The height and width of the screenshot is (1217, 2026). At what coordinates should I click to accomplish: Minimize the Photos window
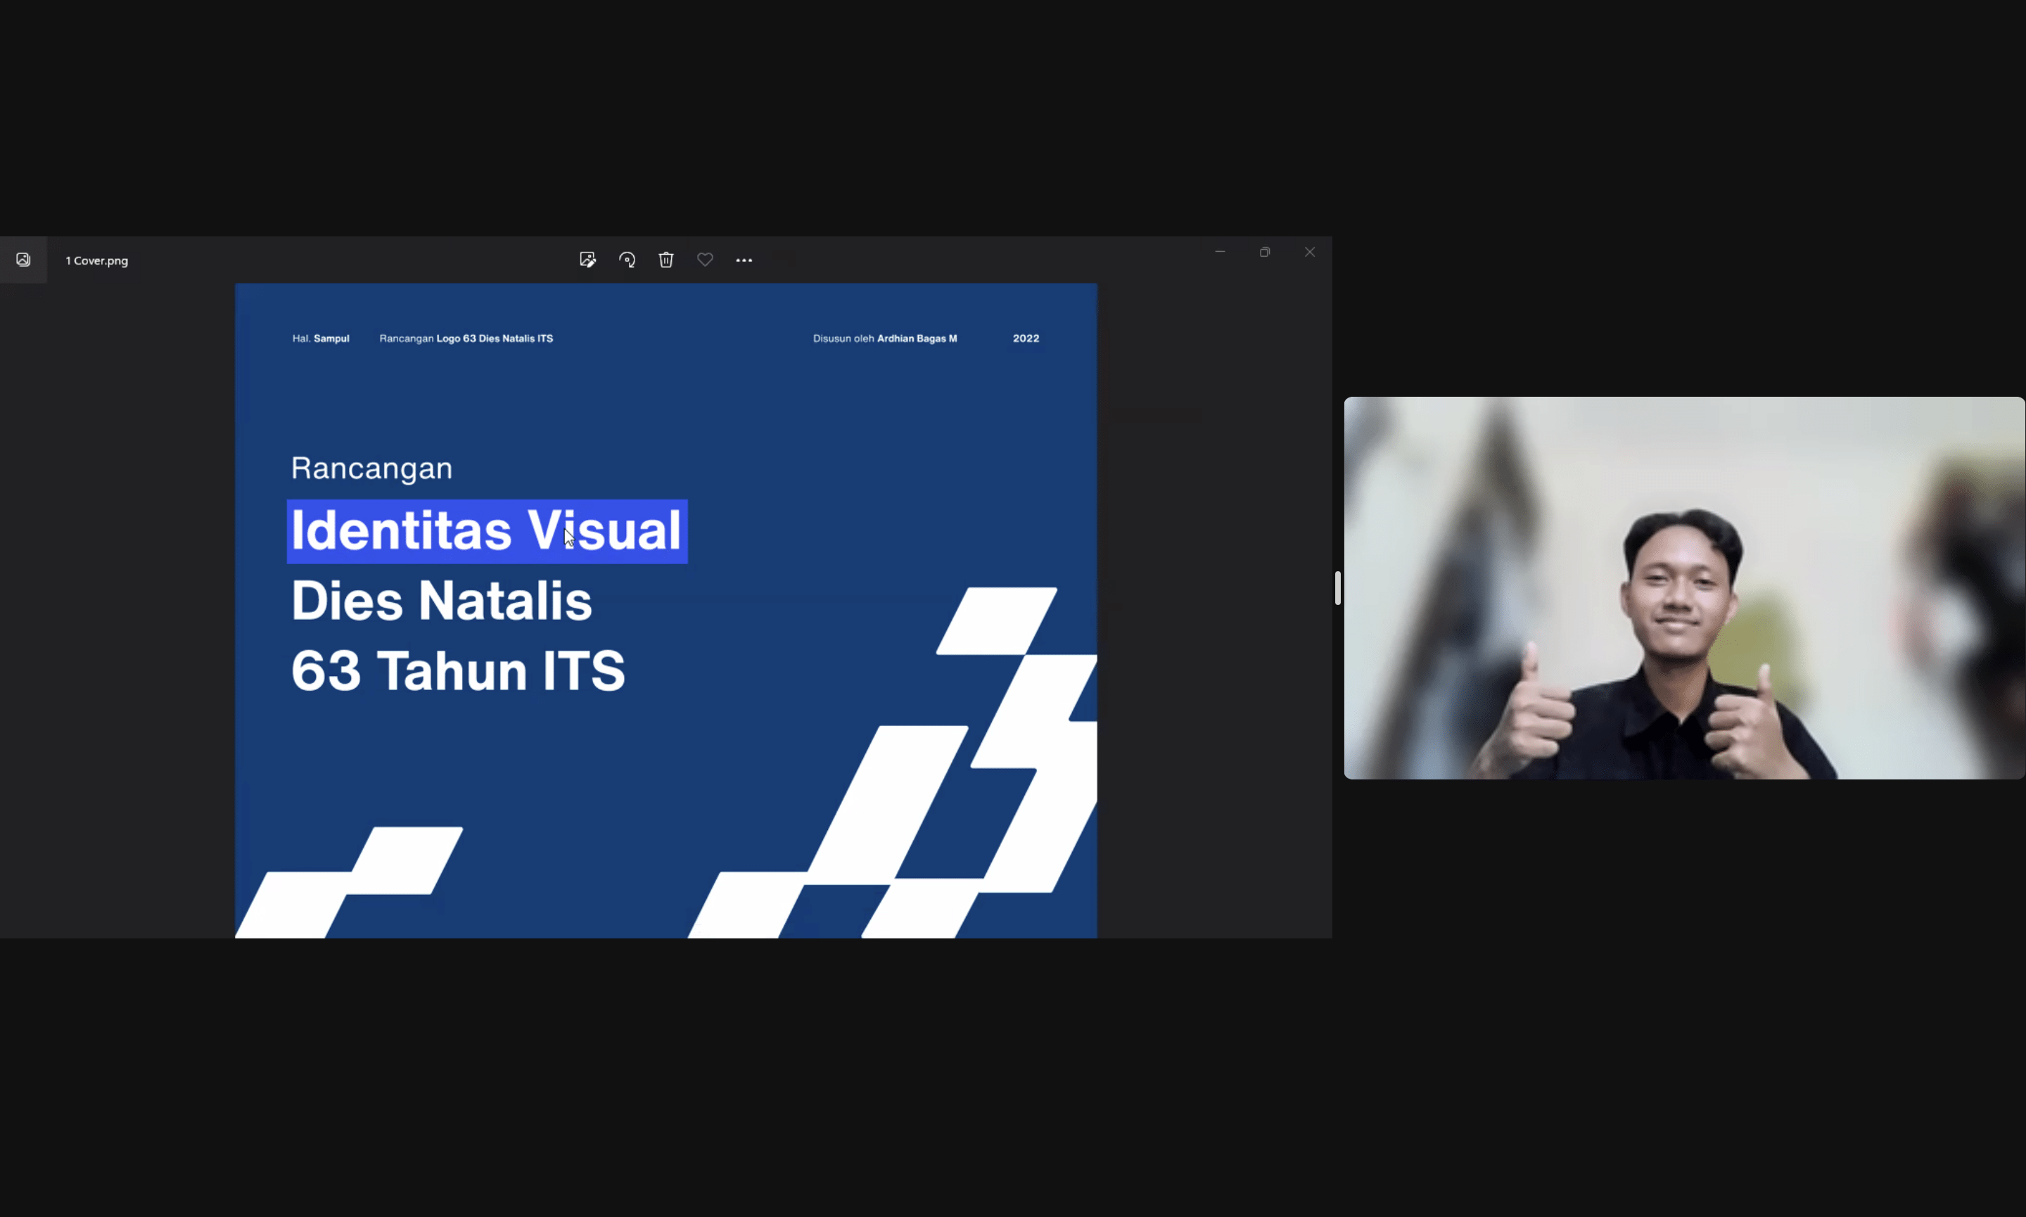tap(1220, 252)
